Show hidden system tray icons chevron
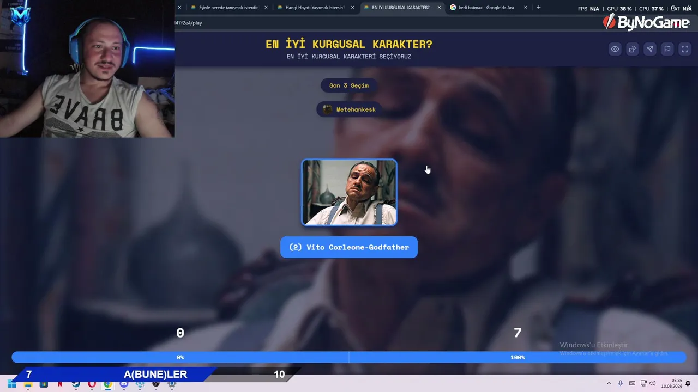 coord(609,384)
